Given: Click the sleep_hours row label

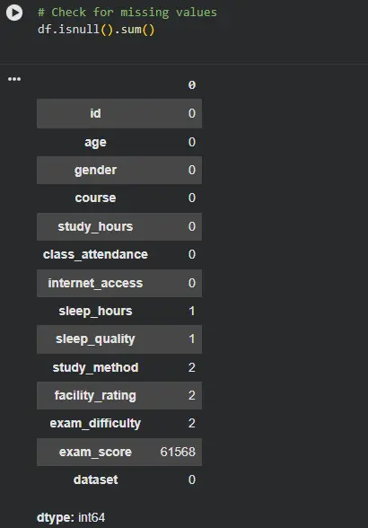Looking at the screenshot, I should 95,311.
